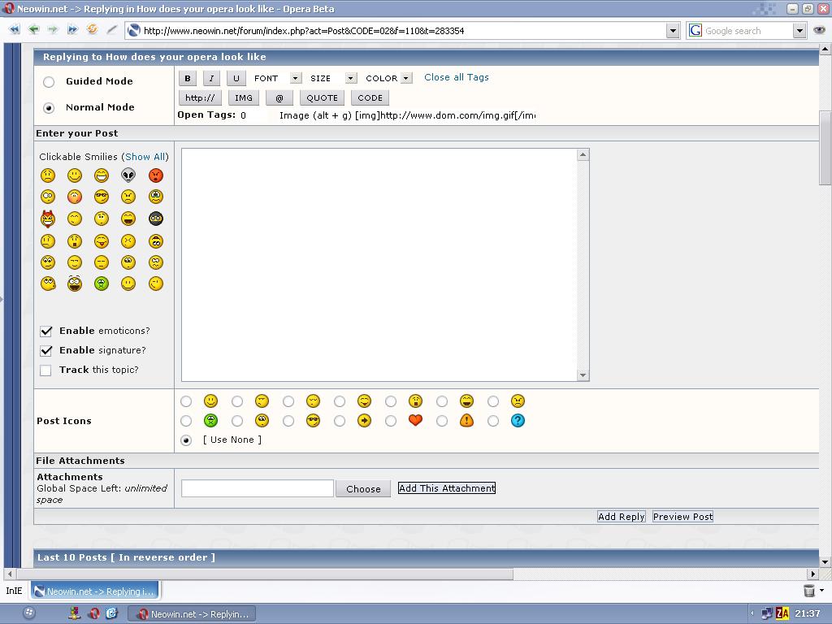Reload the page with orange refresh icon

(92, 30)
